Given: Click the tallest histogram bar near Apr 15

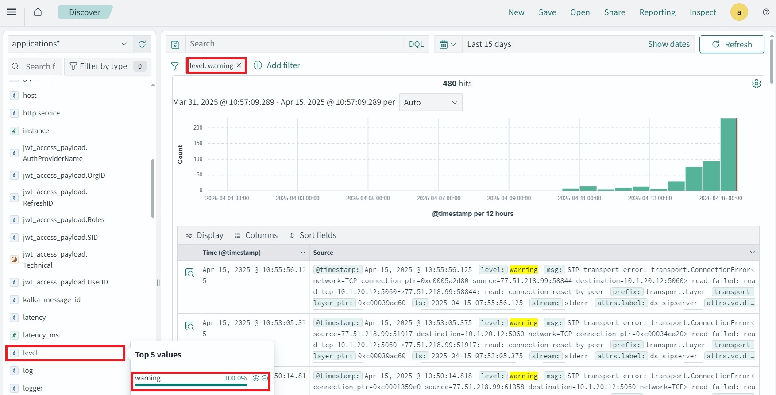Looking at the screenshot, I should coord(729,154).
